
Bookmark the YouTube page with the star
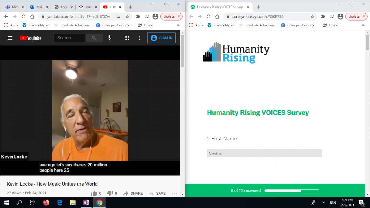point(127,16)
